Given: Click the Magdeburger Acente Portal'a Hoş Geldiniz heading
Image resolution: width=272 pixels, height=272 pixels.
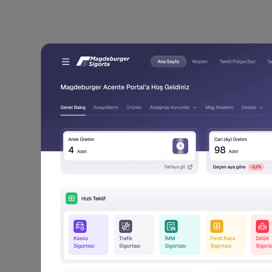Looking at the screenshot, I should point(125,87).
